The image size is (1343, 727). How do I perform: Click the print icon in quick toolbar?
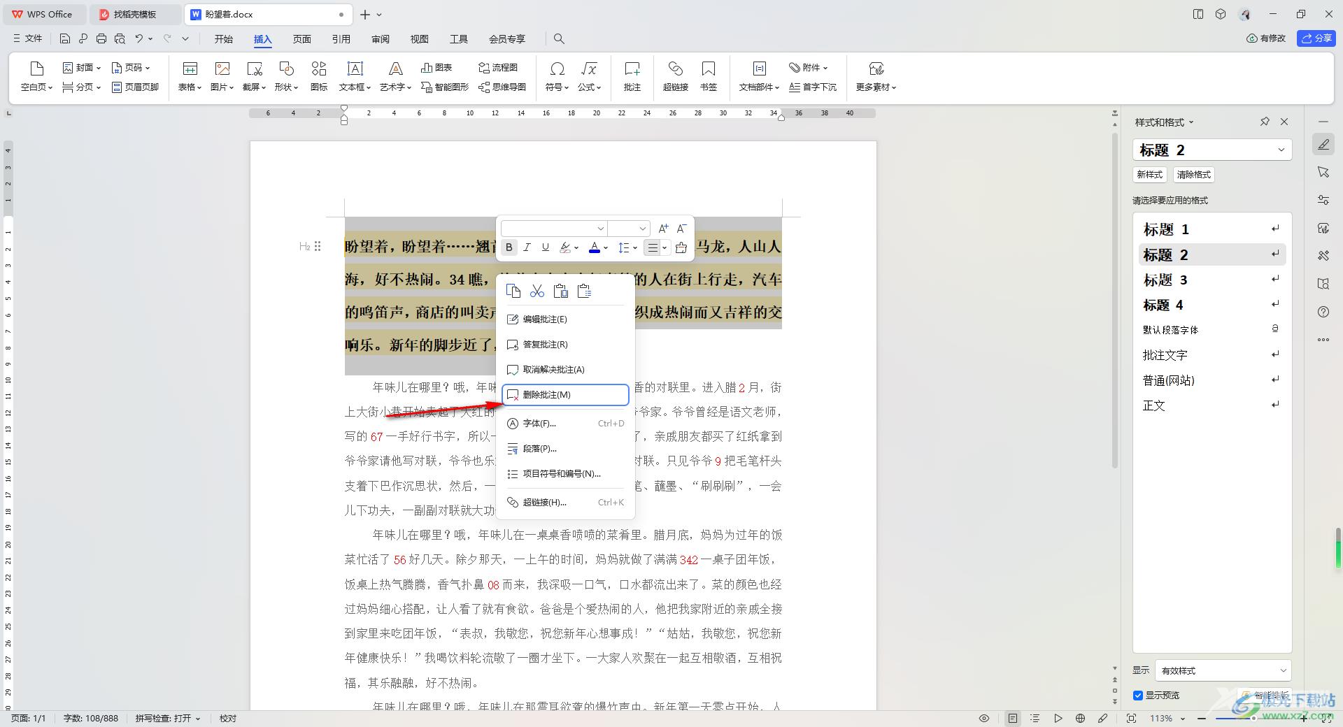click(x=101, y=39)
